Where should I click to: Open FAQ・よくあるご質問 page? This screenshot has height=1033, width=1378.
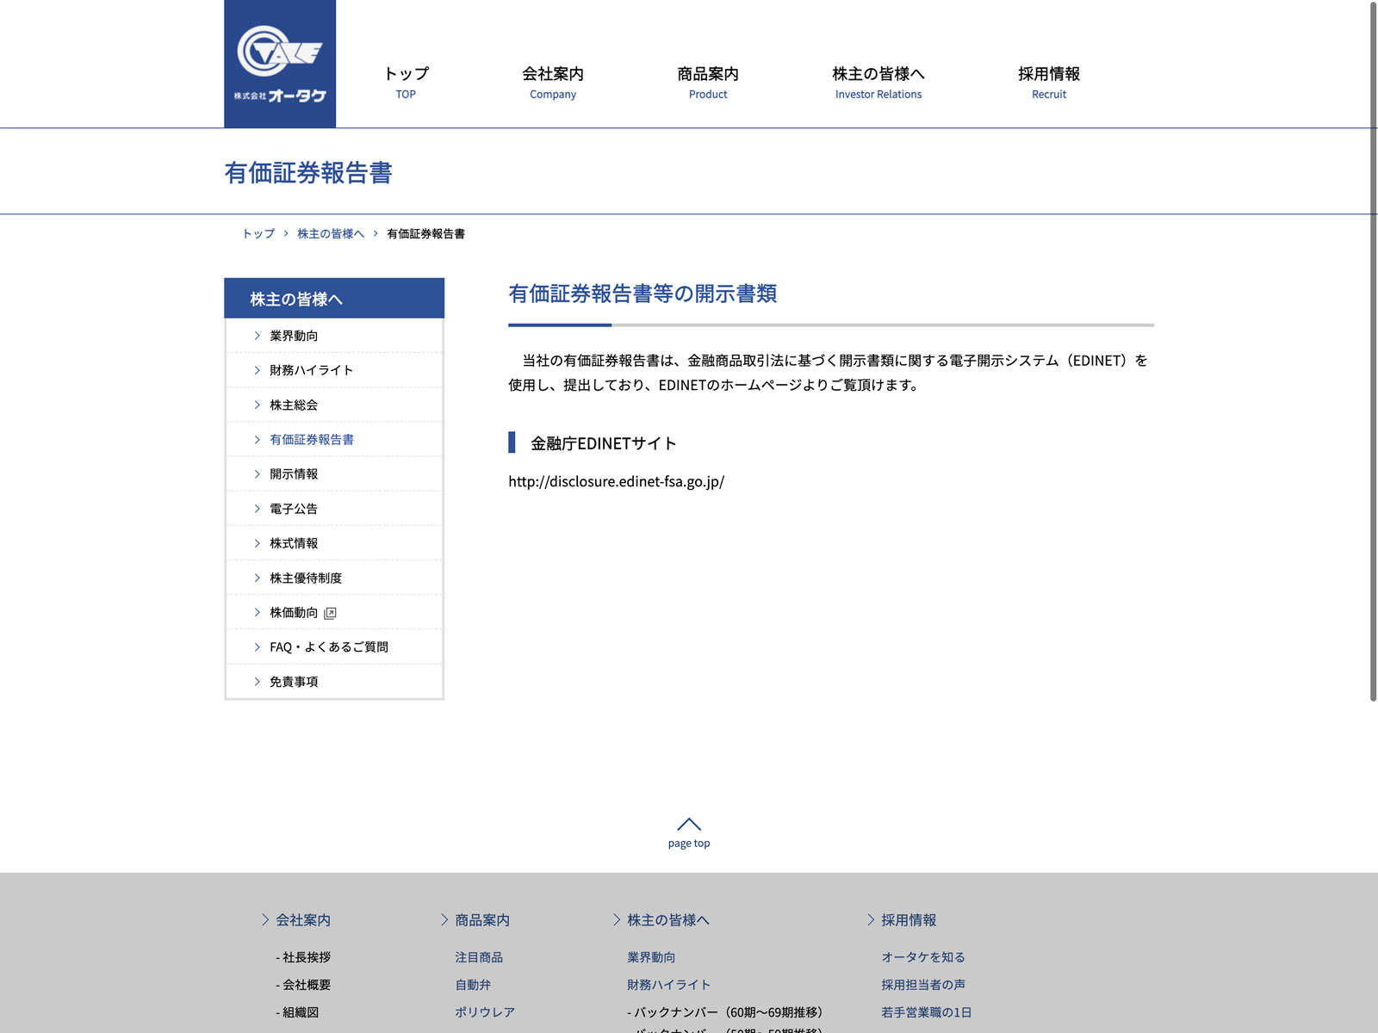click(x=328, y=647)
